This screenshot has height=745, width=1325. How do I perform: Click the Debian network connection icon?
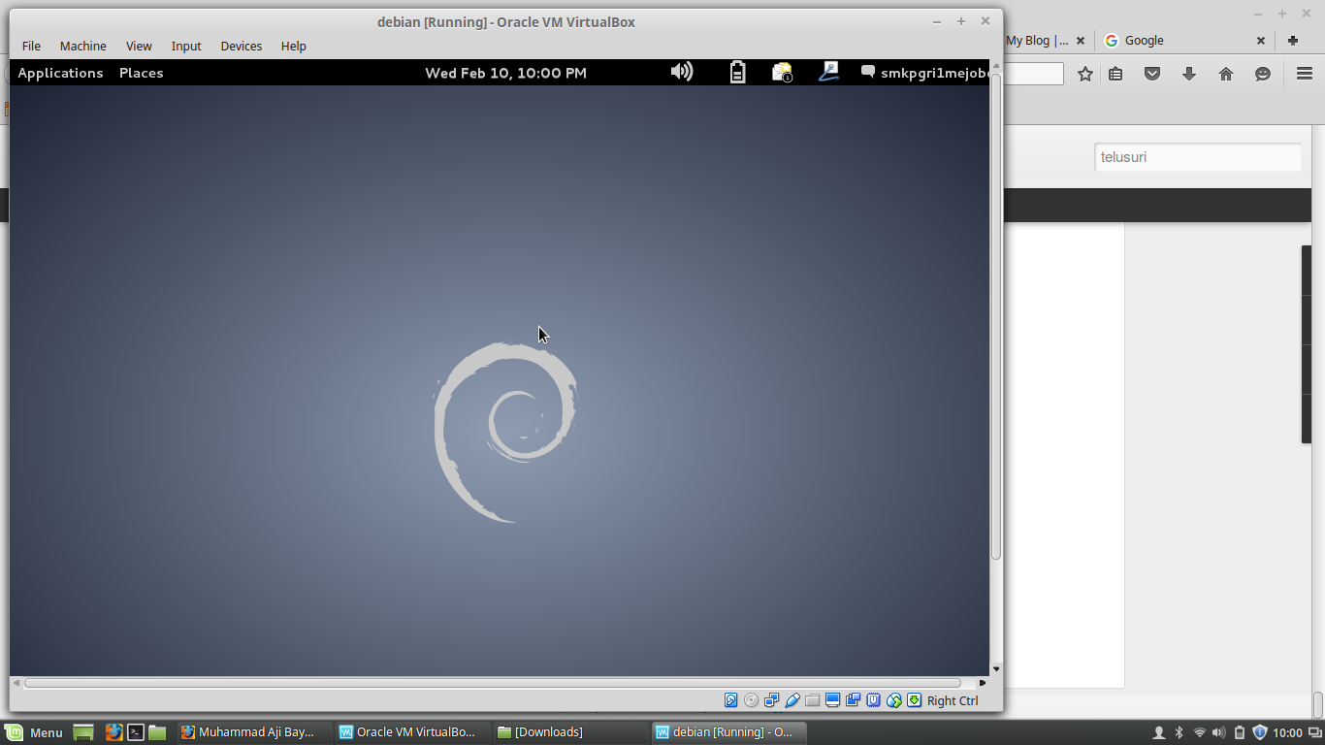click(x=828, y=72)
